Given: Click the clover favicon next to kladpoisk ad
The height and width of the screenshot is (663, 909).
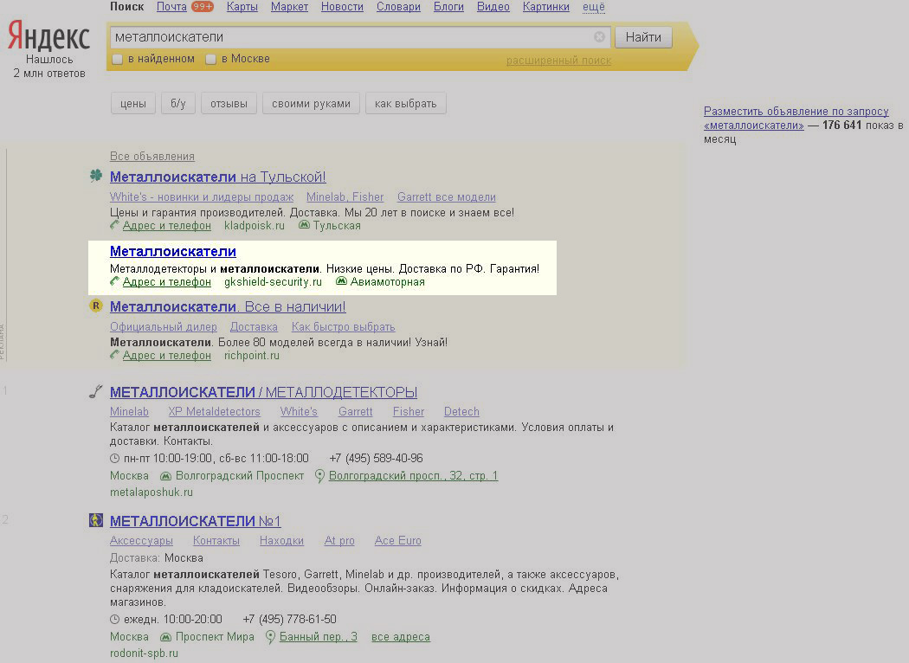Looking at the screenshot, I should click(x=95, y=177).
